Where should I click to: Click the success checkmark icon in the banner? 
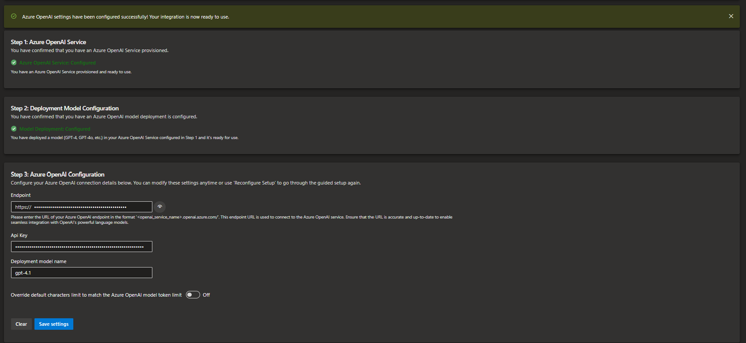click(14, 16)
